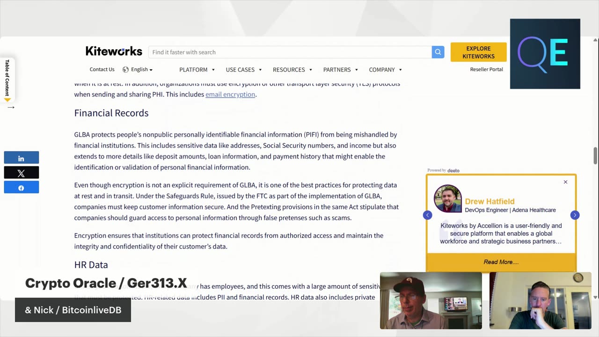Click the paragraph starting 'Encryption ensures that institutions'
This screenshot has height=337, width=599.
[x=229, y=241]
